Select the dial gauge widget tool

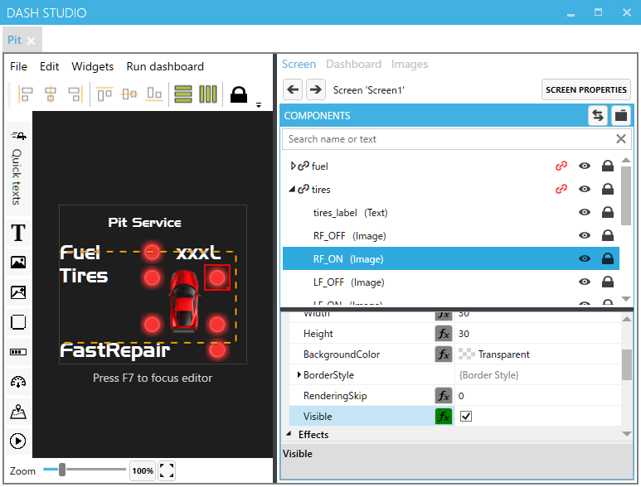(x=18, y=382)
